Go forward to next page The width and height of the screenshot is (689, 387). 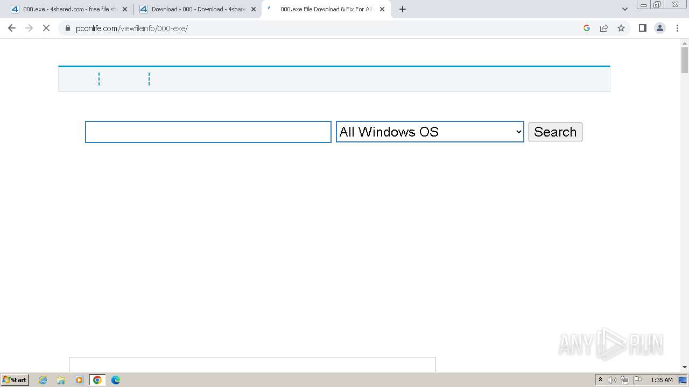29,28
